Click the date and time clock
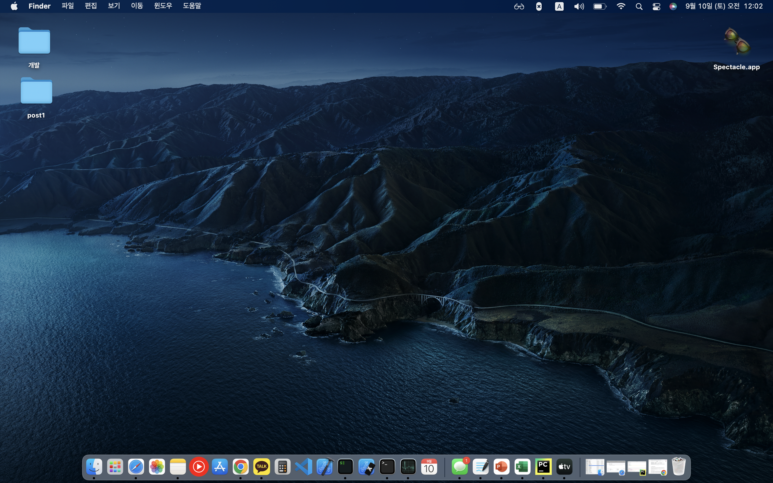The image size is (773, 483). (x=724, y=6)
